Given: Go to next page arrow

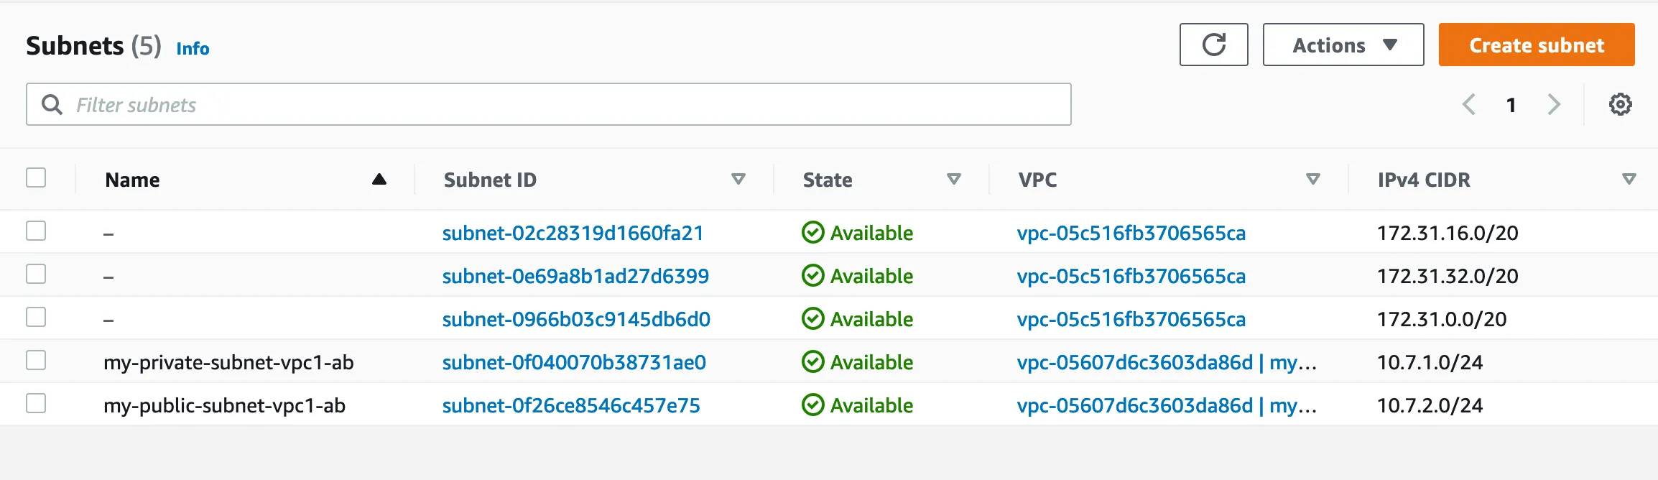Looking at the screenshot, I should 1554,104.
